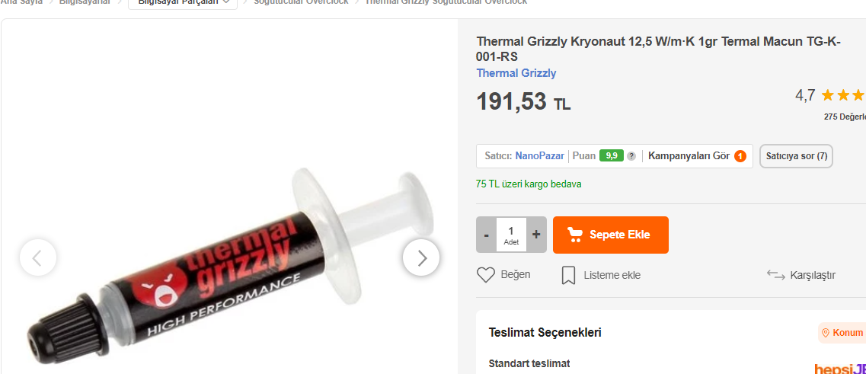Screen dimensions: 866x374
Task: Open the Thermal Grizzly brand link
Action: click(516, 73)
